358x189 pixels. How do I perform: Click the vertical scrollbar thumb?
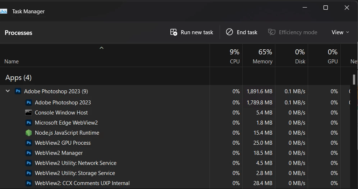pos(354,80)
